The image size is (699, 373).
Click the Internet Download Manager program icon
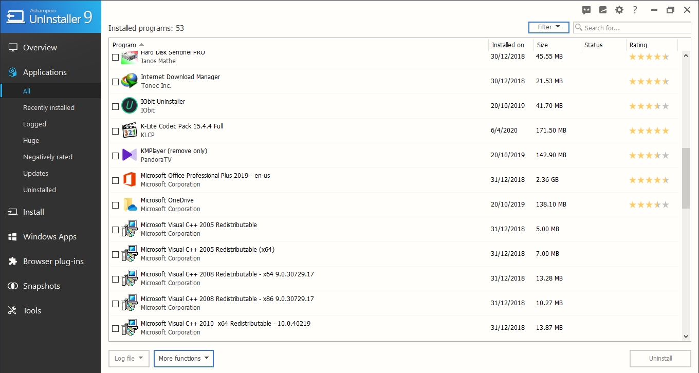pyautogui.click(x=130, y=81)
